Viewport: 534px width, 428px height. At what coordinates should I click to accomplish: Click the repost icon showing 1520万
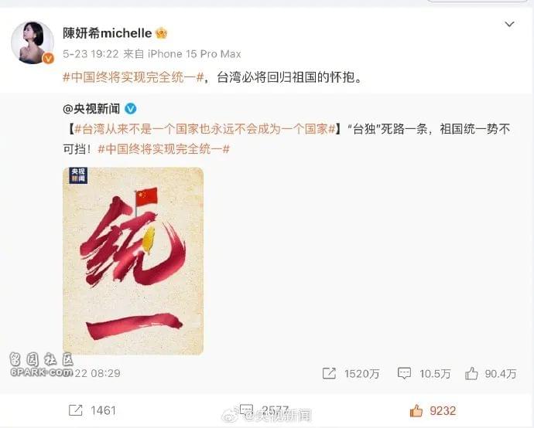[329, 374]
